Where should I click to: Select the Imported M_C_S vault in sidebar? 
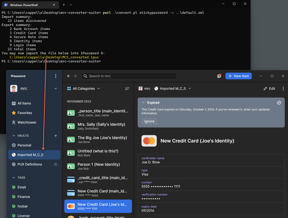34,155
